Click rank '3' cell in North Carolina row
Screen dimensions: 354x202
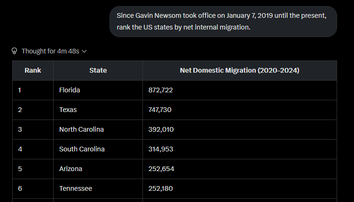pos(33,129)
